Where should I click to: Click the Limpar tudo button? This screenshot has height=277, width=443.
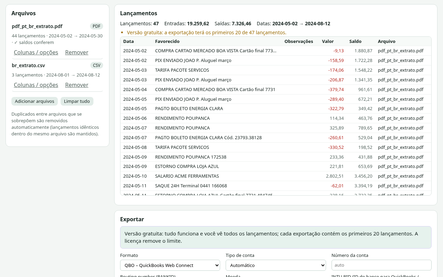[x=77, y=101]
